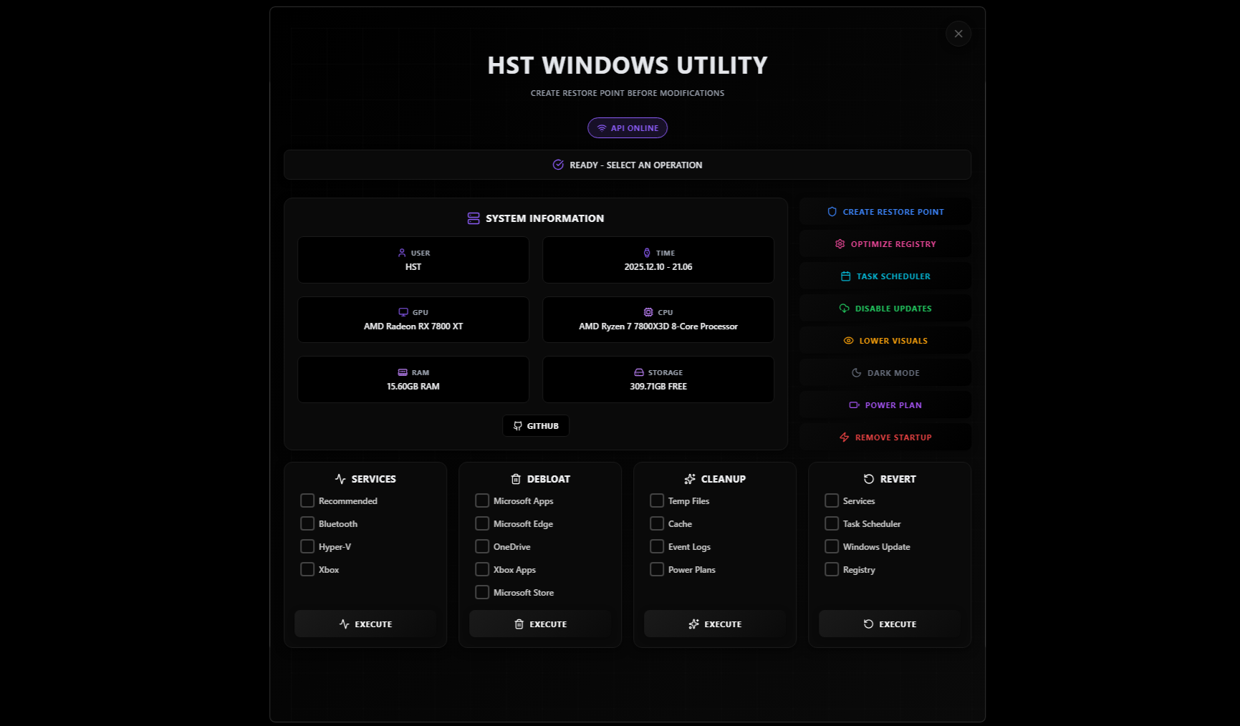
Task: Click the eye icon beside Lower Visuals
Action: point(849,340)
